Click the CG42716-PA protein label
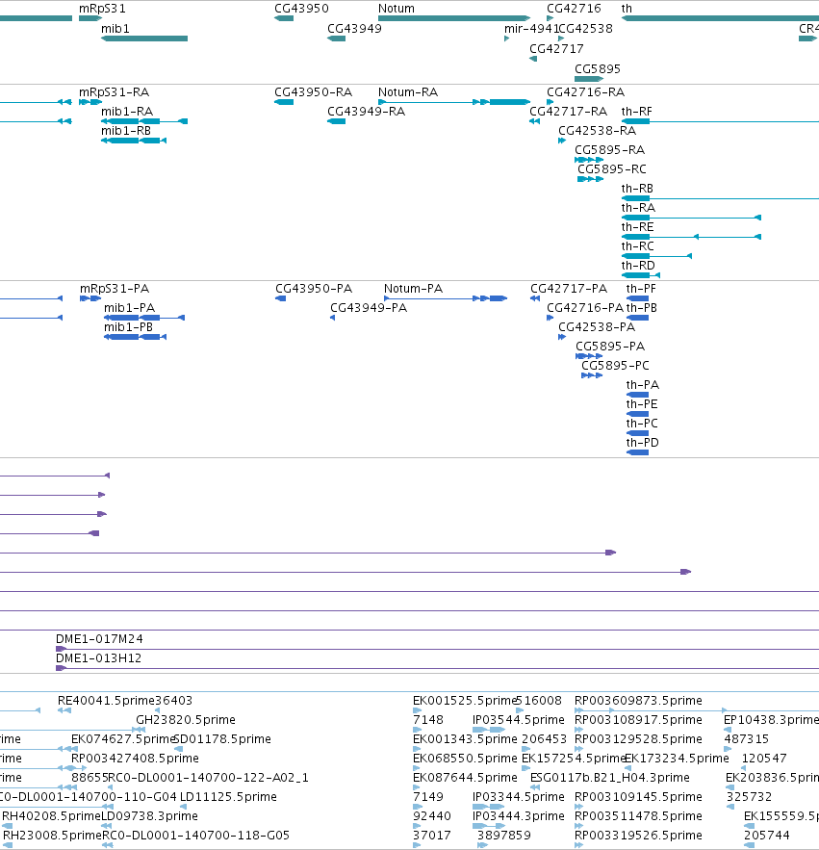The width and height of the screenshot is (819, 850). pyautogui.click(x=585, y=308)
